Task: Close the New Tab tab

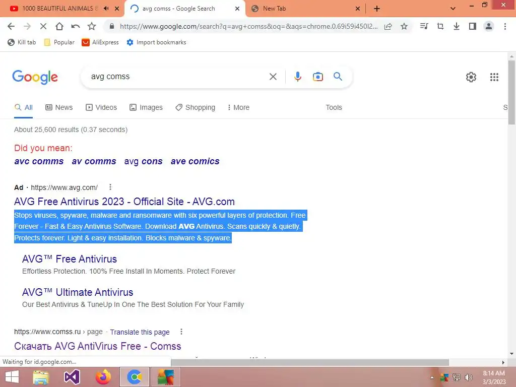Action: [x=358, y=9]
